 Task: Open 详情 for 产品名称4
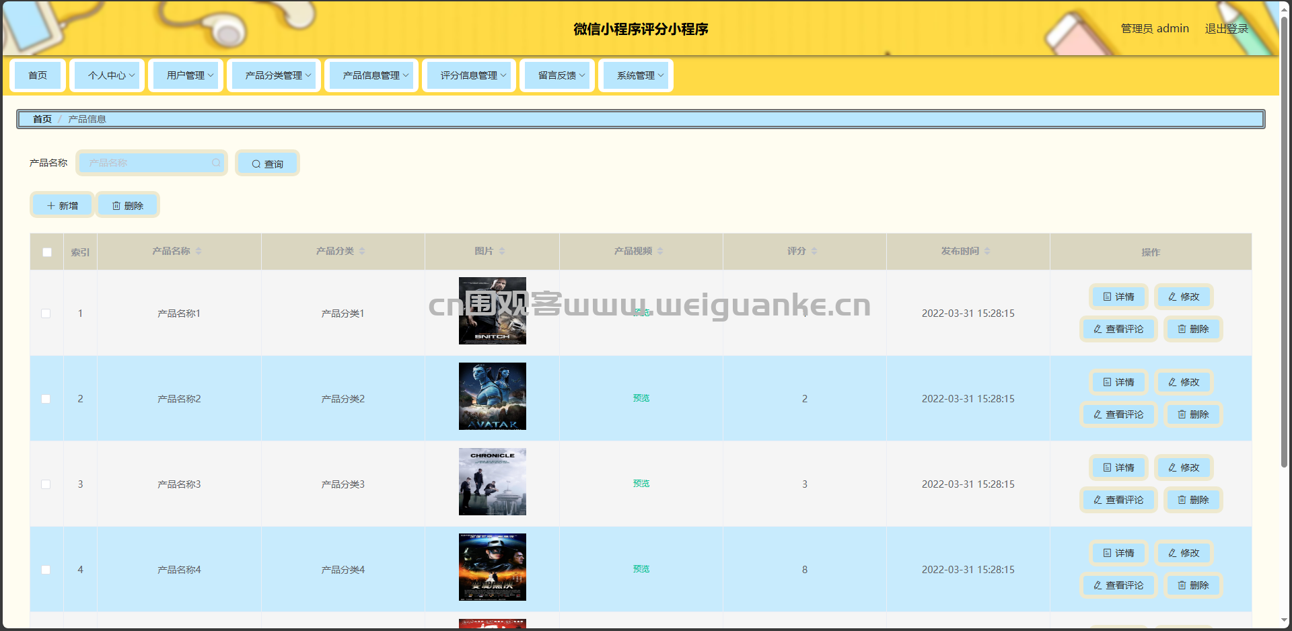point(1118,553)
